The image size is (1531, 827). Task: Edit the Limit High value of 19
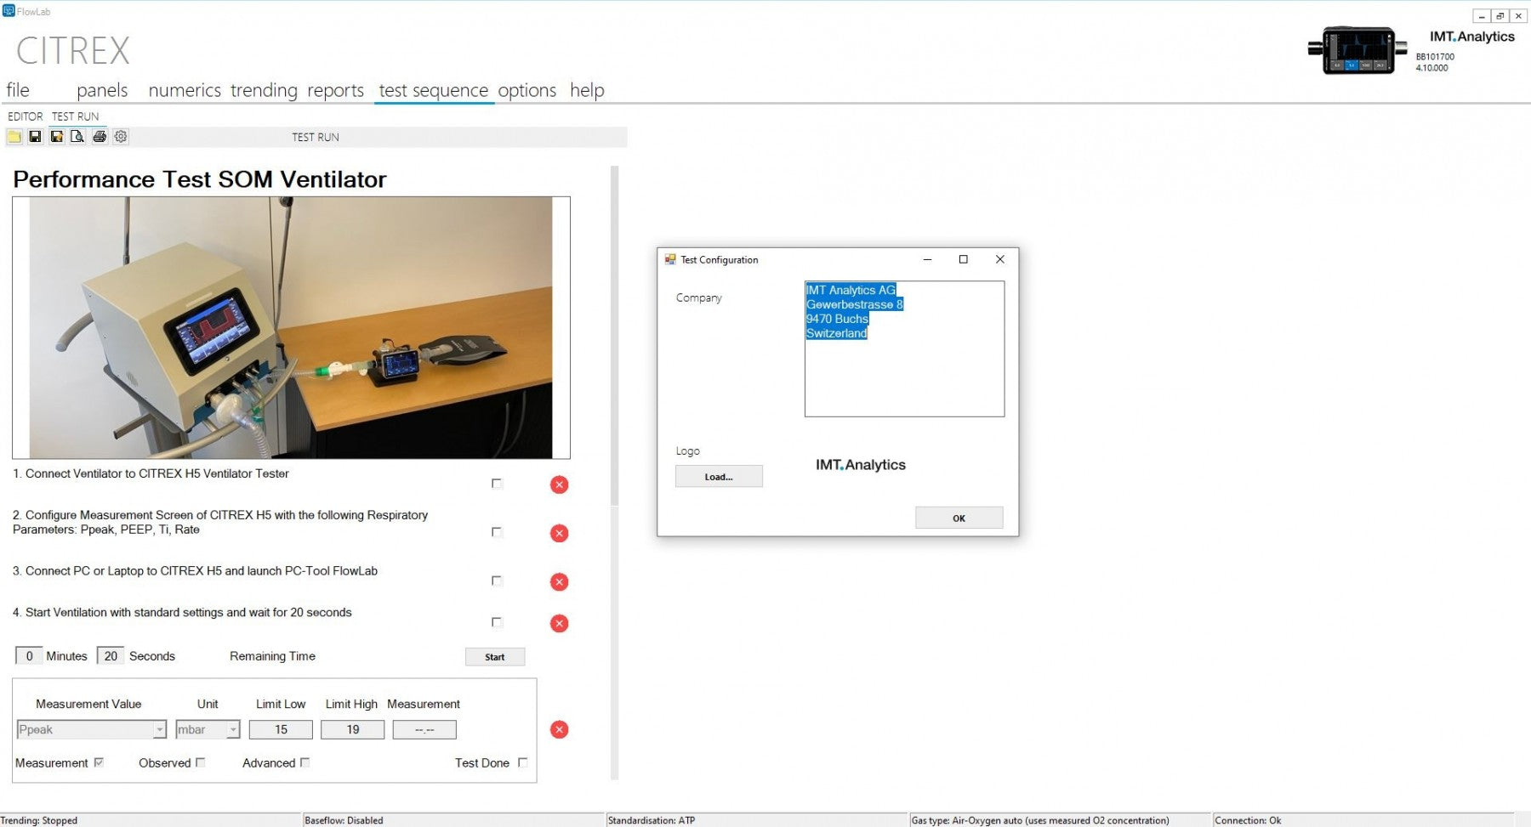(352, 729)
